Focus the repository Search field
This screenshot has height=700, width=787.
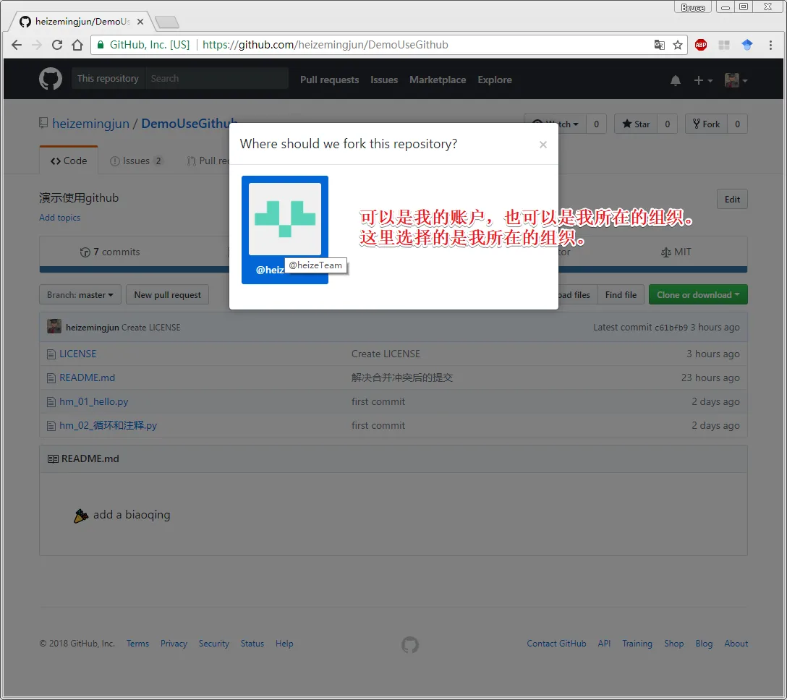pyautogui.click(x=217, y=78)
